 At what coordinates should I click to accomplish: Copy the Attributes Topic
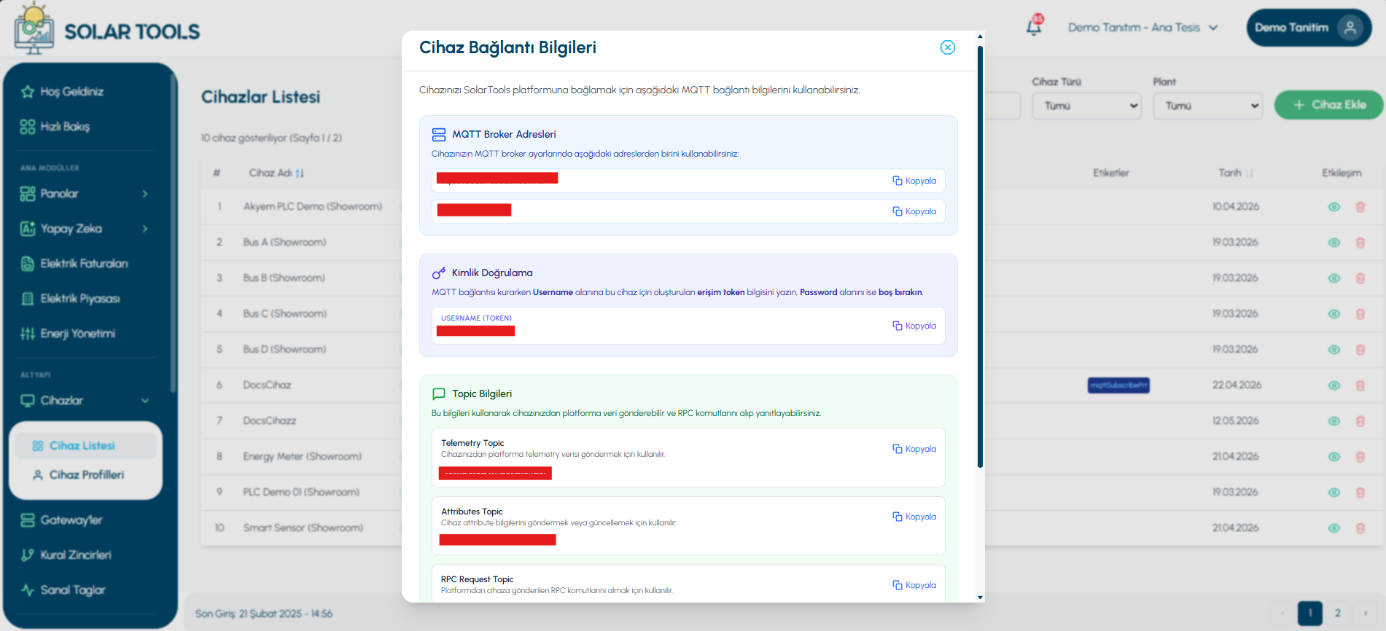coord(914,517)
